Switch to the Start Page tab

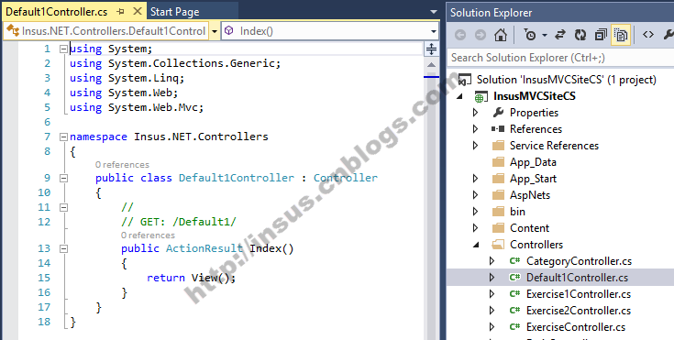pos(174,12)
